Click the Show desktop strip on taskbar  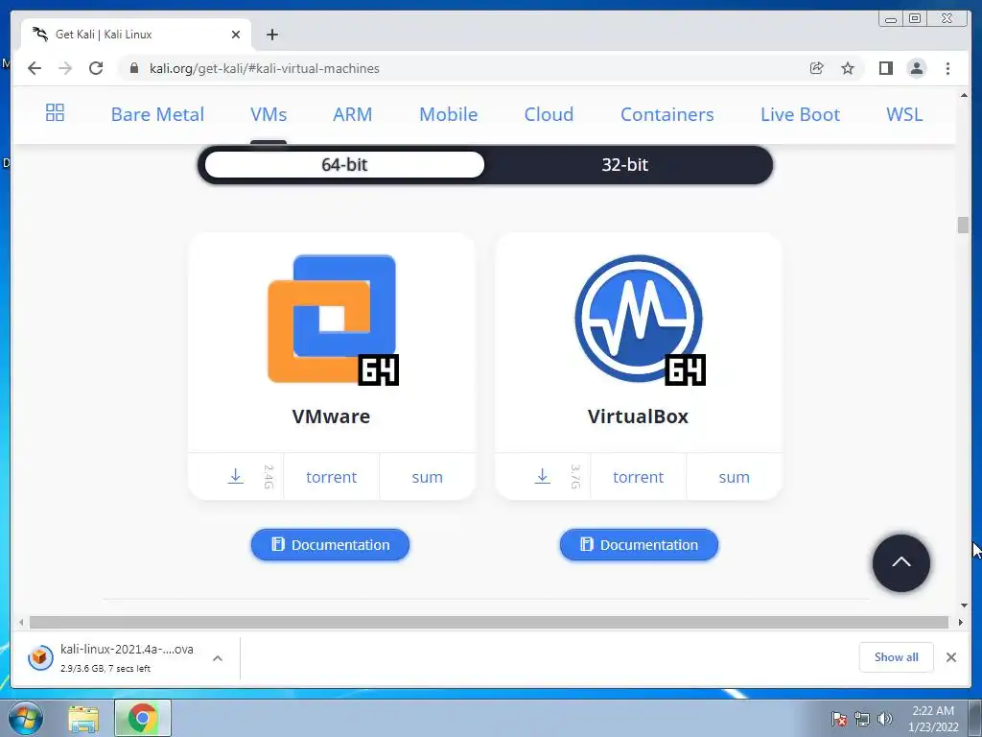975,718
